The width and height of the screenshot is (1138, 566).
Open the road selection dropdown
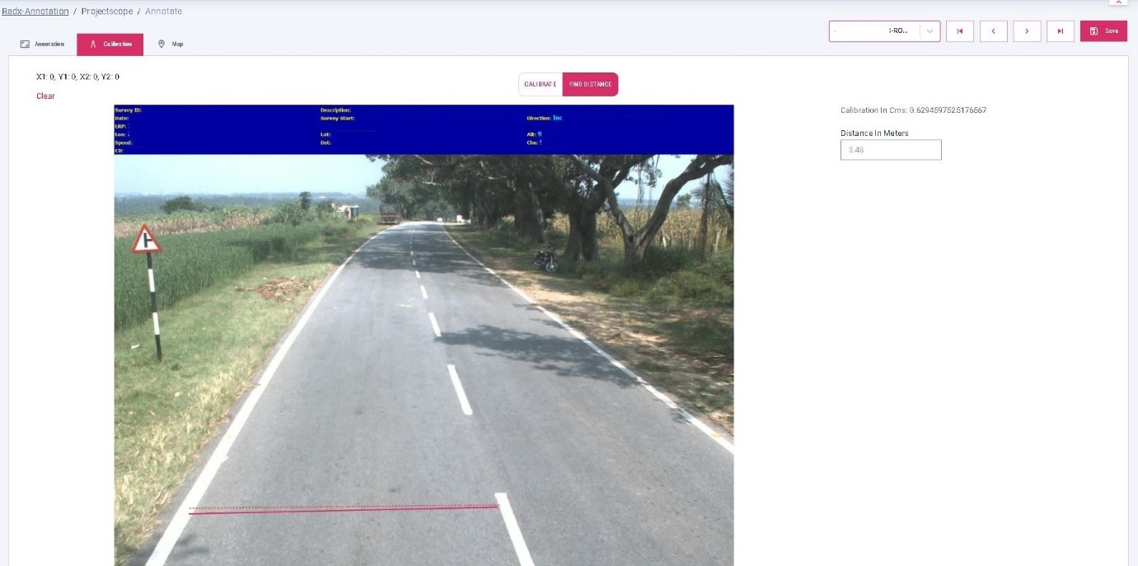(874, 31)
